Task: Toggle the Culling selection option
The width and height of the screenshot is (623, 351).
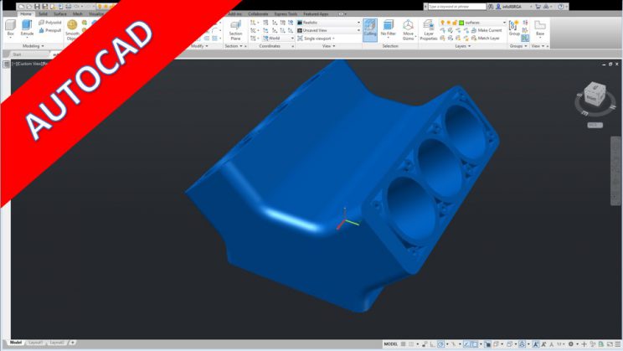Action: click(x=369, y=29)
